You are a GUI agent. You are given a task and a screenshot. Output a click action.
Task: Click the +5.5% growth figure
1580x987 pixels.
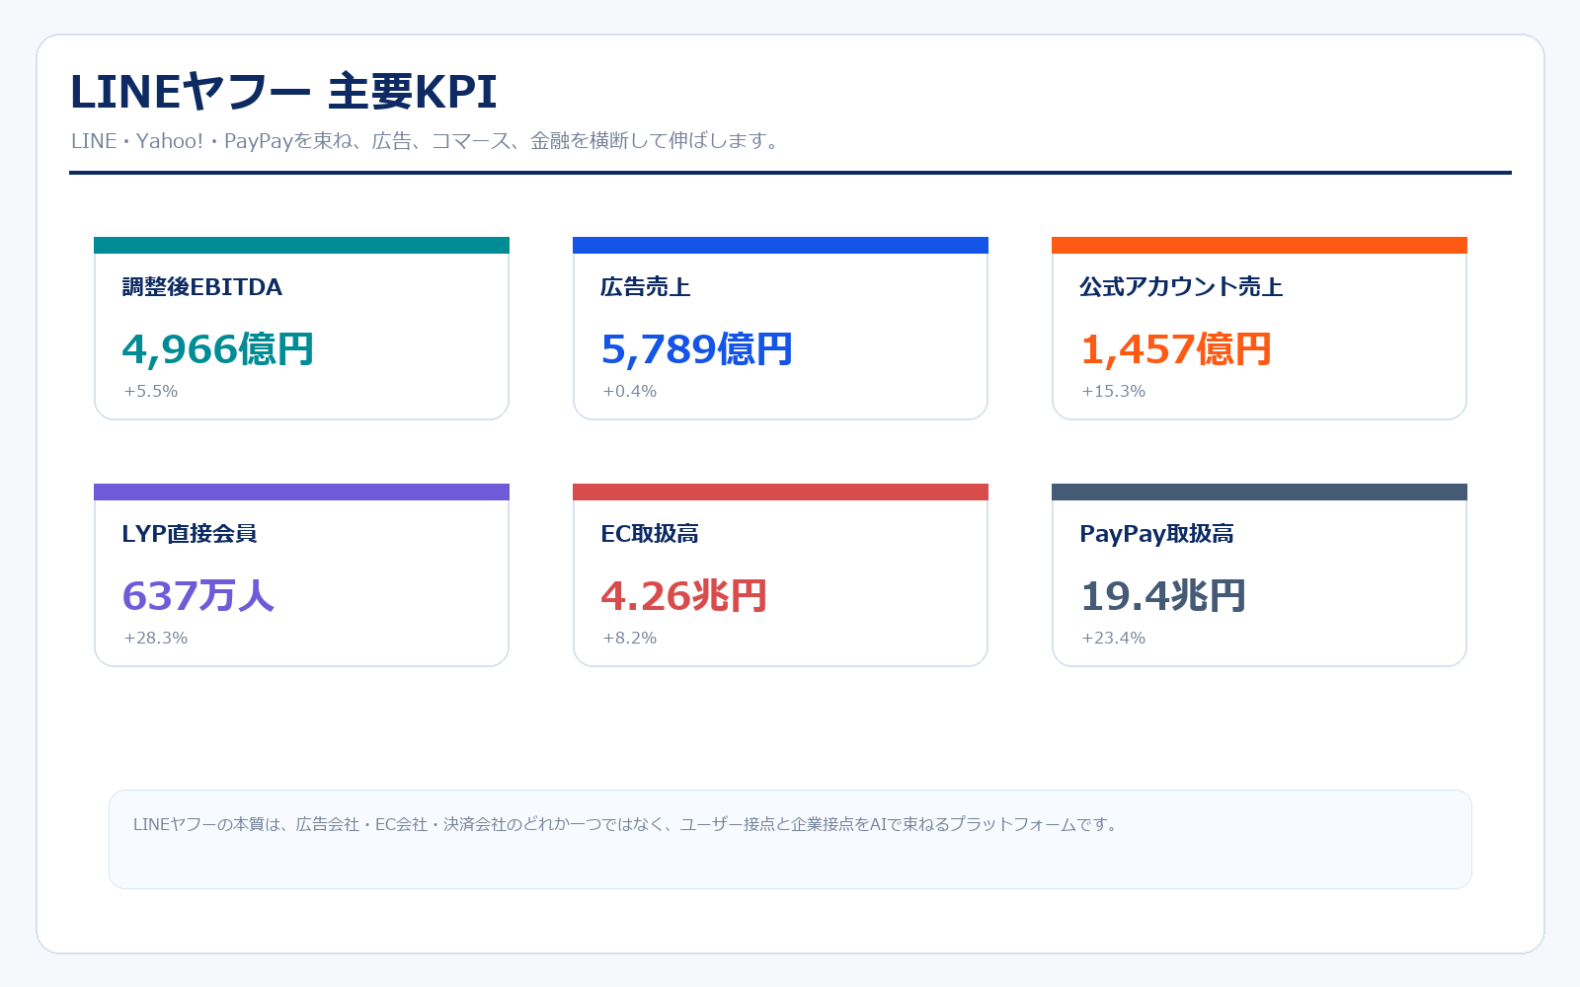click(x=151, y=391)
